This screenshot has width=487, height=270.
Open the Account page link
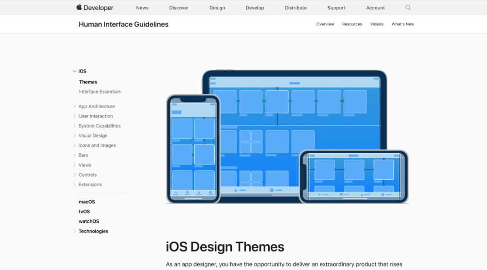click(376, 8)
